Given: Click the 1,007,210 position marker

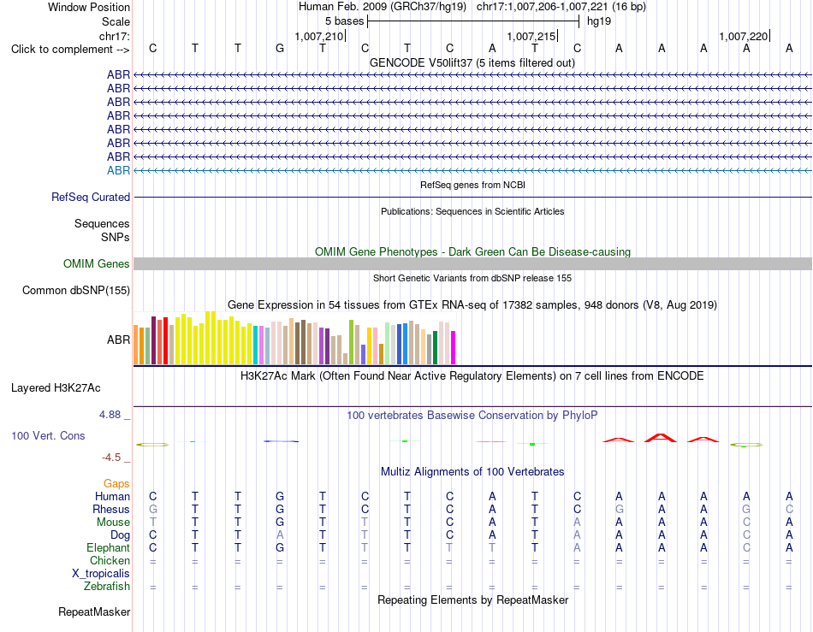Looking at the screenshot, I should pos(319,36).
